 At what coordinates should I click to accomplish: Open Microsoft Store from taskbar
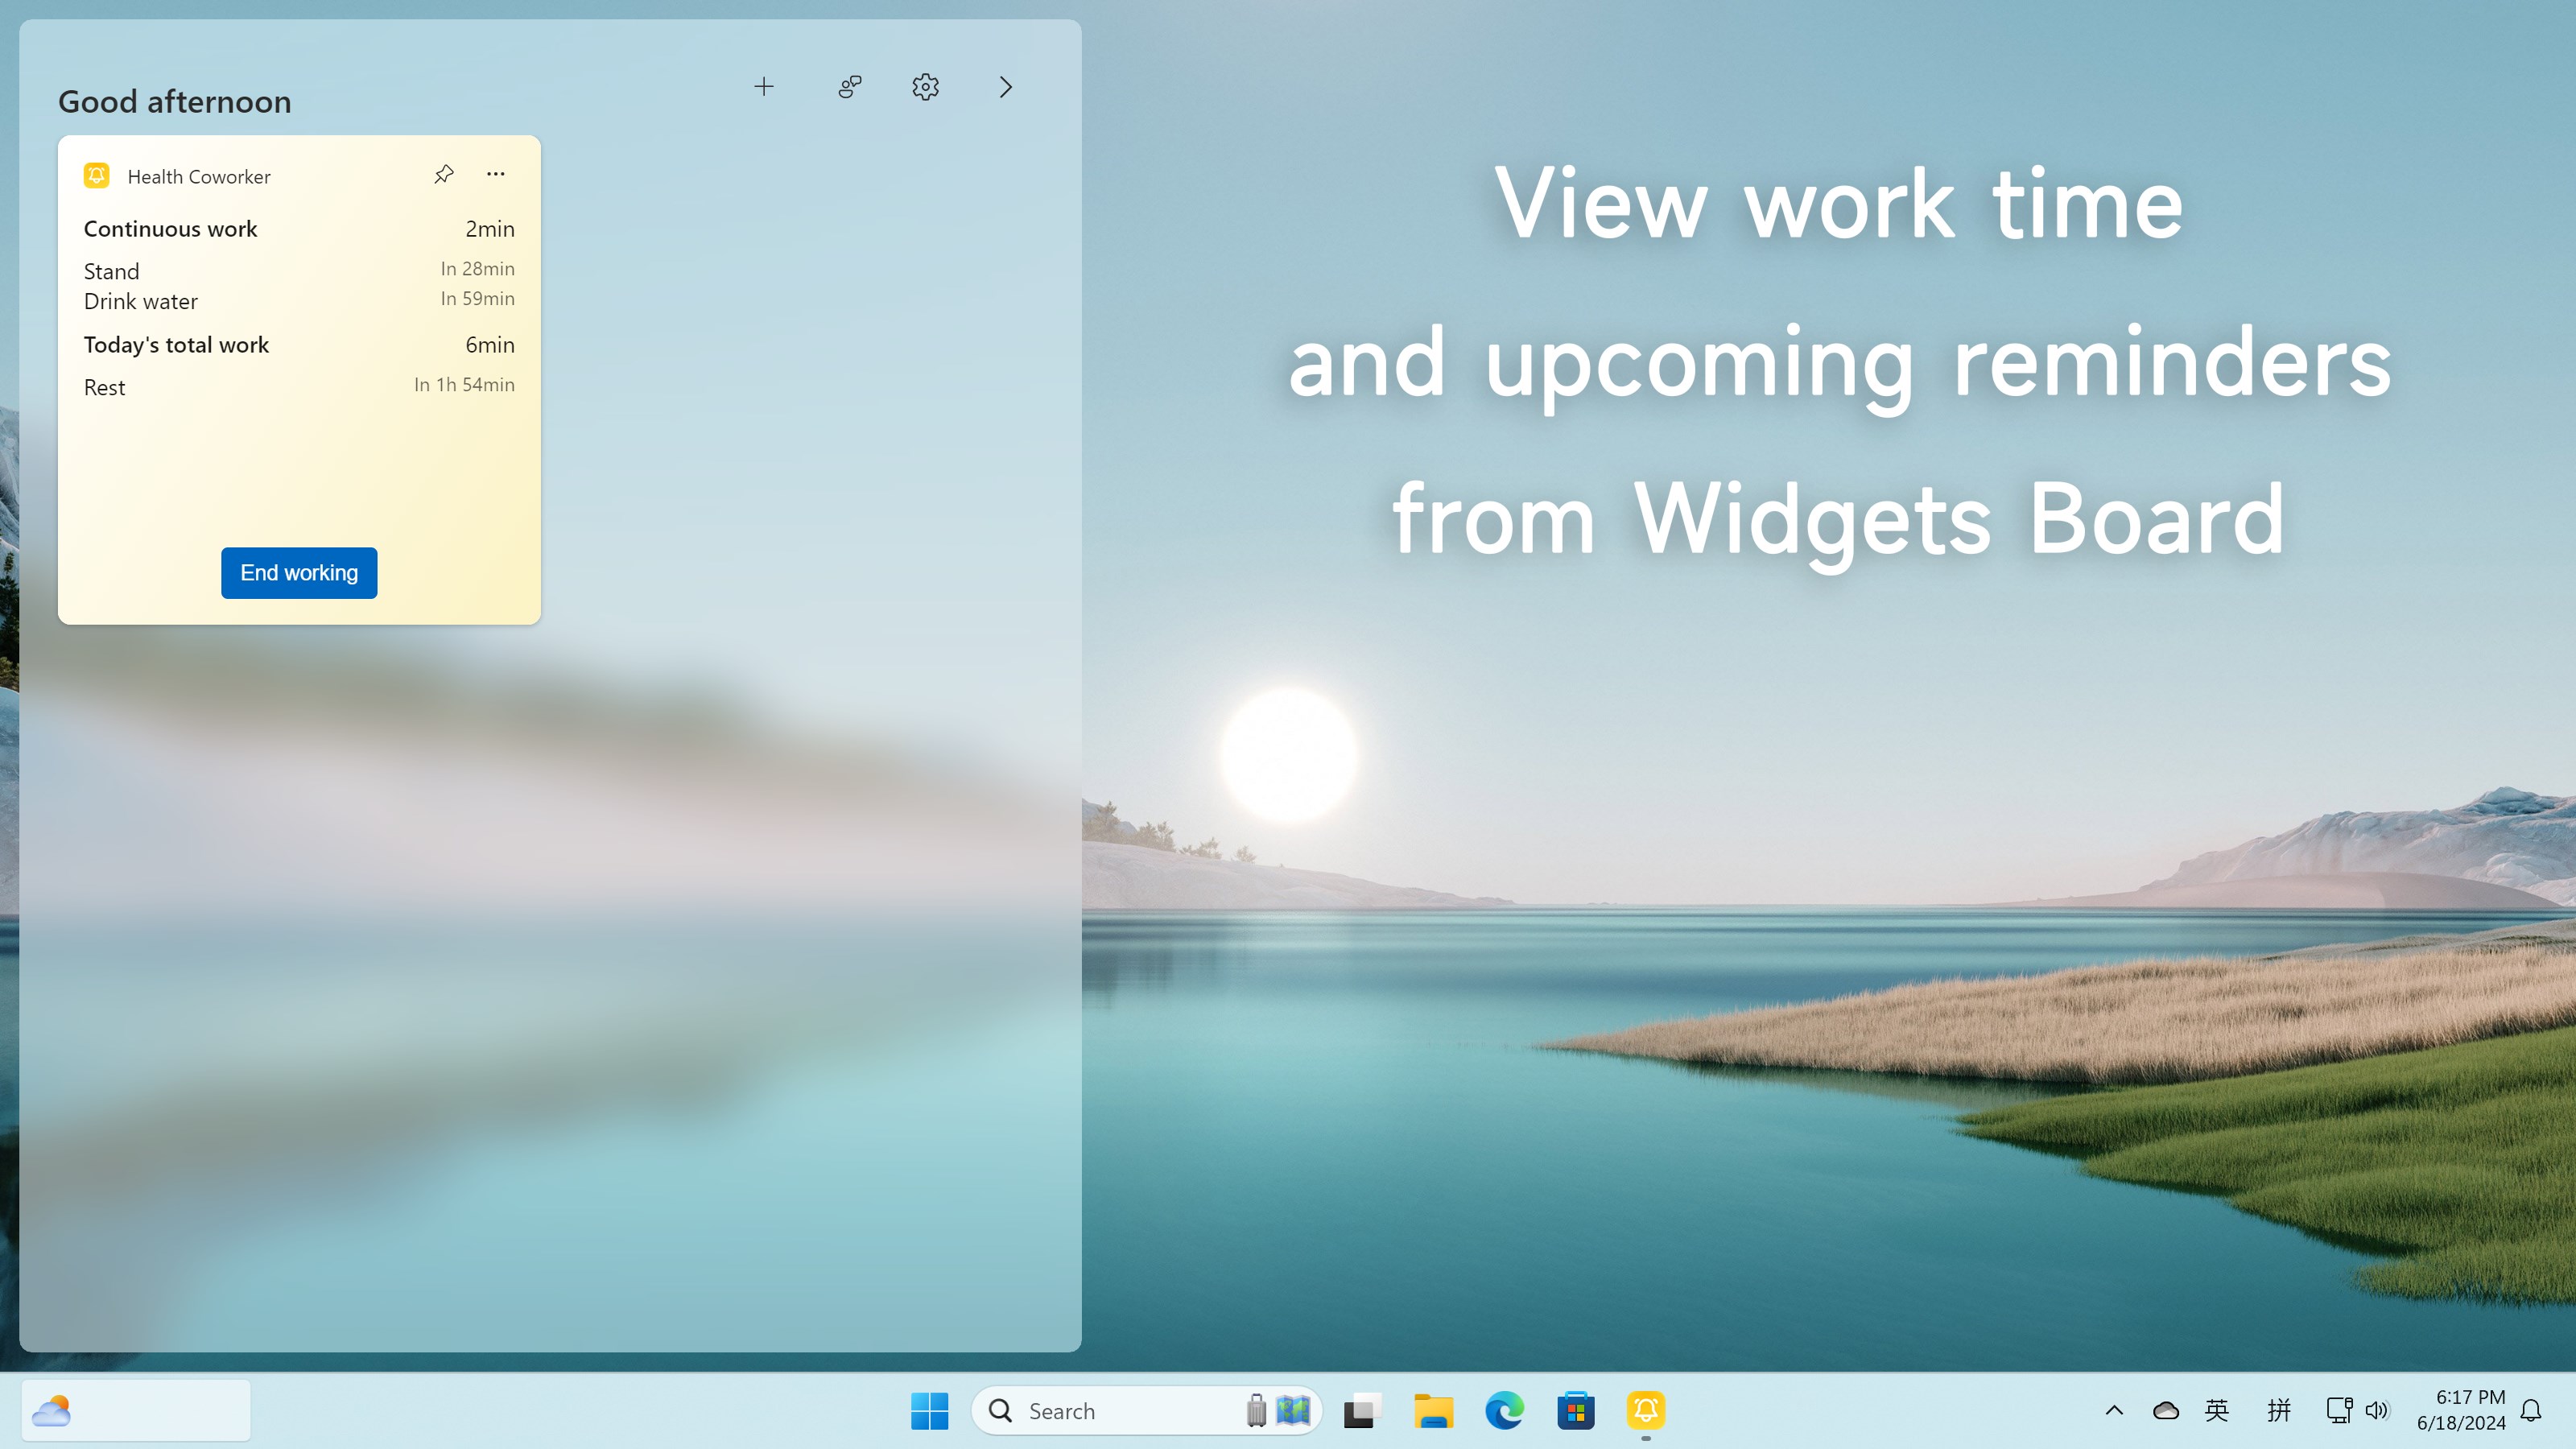pyautogui.click(x=1575, y=1411)
